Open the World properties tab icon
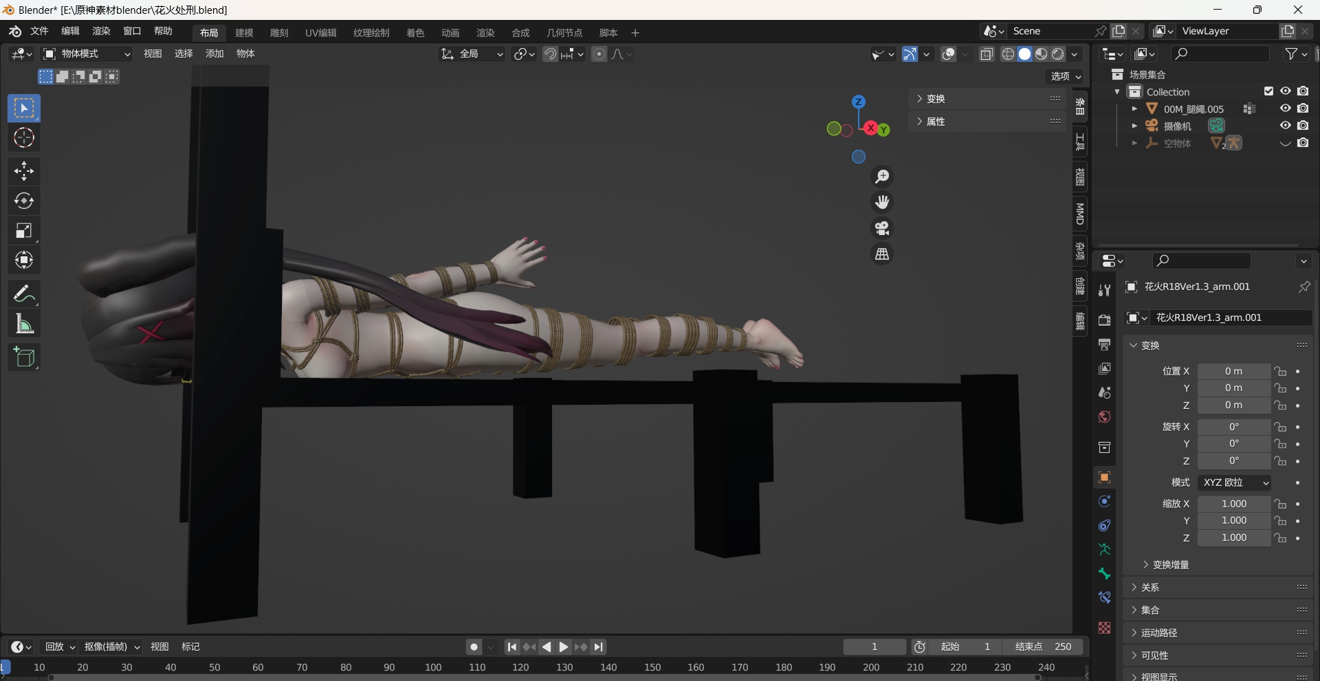Screen dimensions: 1320x681 point(1104,417)
